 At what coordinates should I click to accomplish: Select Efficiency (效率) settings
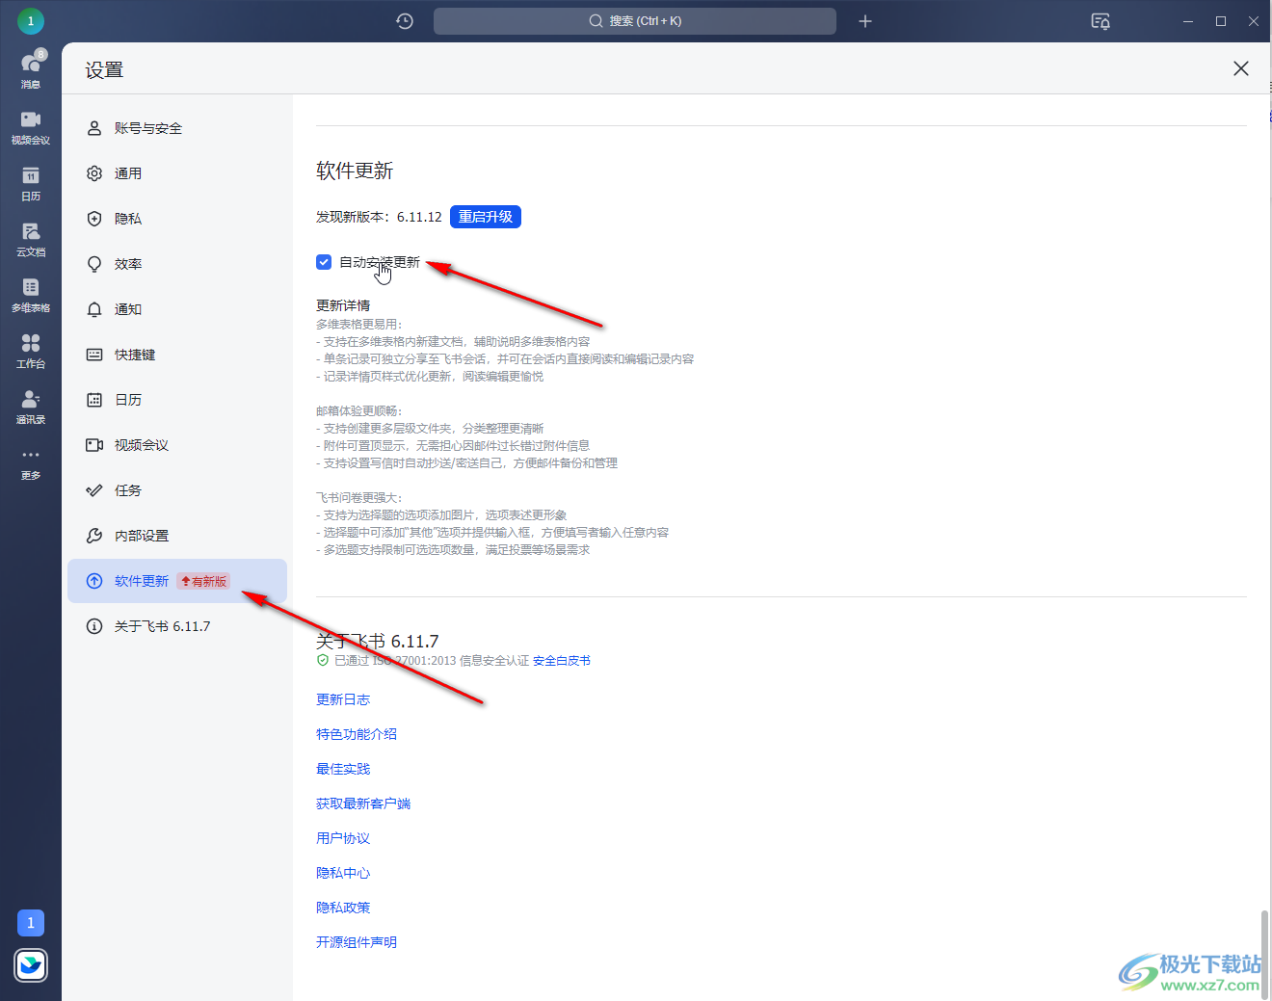[x=177, y=264]
